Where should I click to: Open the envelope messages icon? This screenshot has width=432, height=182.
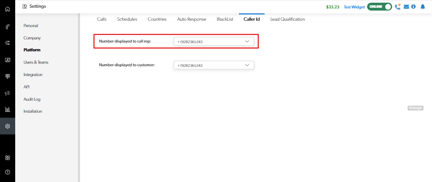(406, 7)
